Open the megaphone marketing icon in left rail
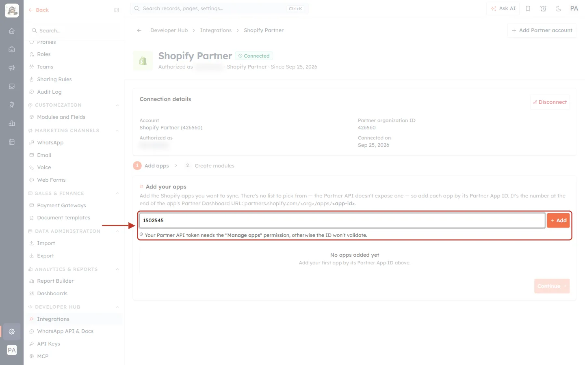The image size is (585, 365). (x=12, y=68)
